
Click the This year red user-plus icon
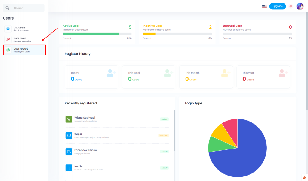click(283, 73)
